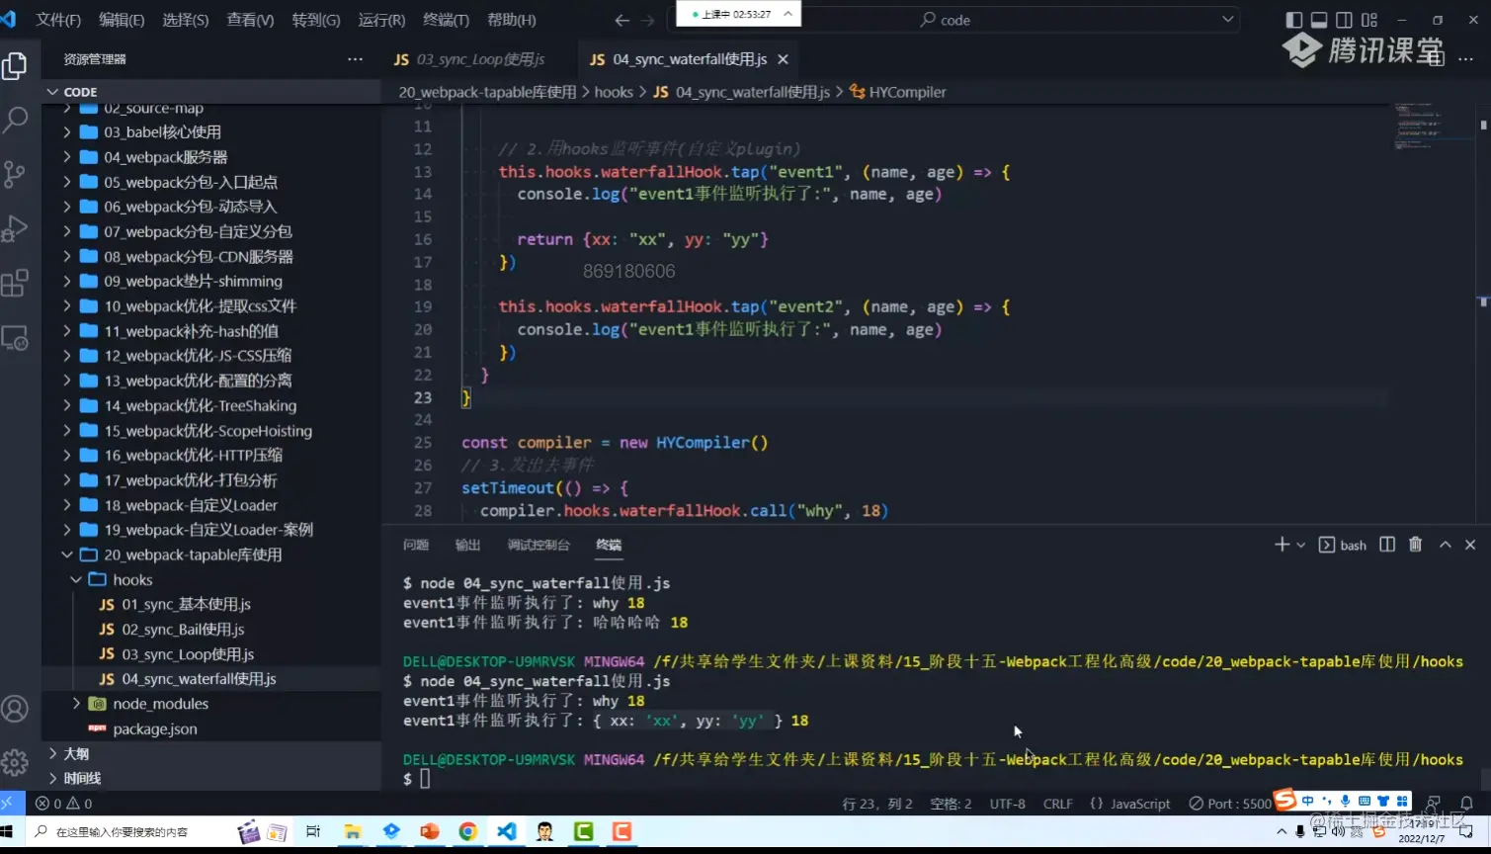Click the Port : 5500 status item

point(1230,804)
